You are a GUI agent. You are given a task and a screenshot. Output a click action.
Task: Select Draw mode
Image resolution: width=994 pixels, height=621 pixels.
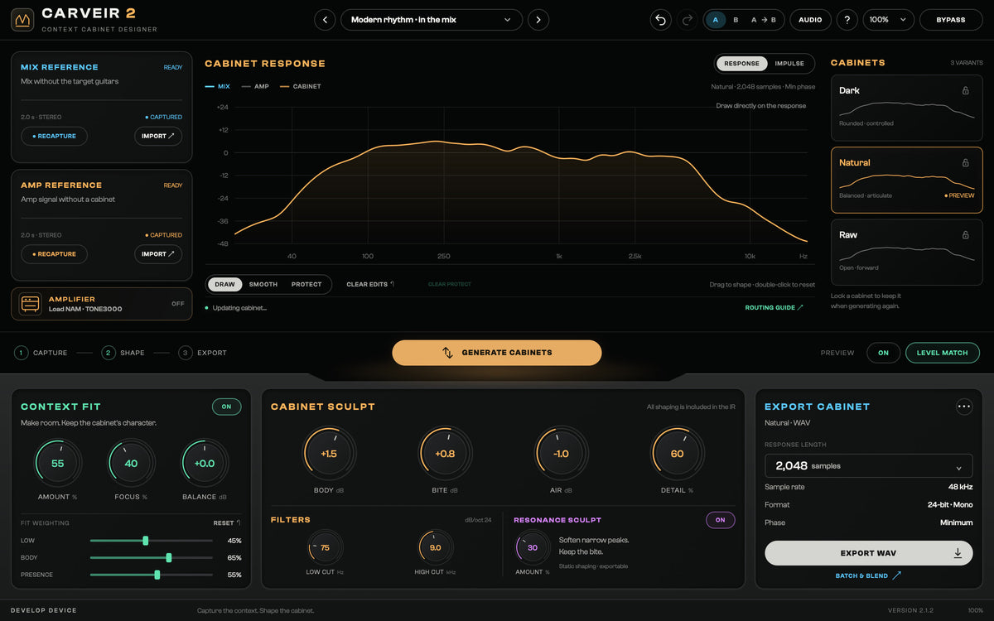pyautogui.click(x=224, y=284)
